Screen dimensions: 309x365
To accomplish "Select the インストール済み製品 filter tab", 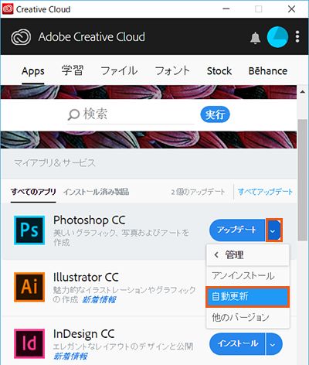I will click(96, 192).
